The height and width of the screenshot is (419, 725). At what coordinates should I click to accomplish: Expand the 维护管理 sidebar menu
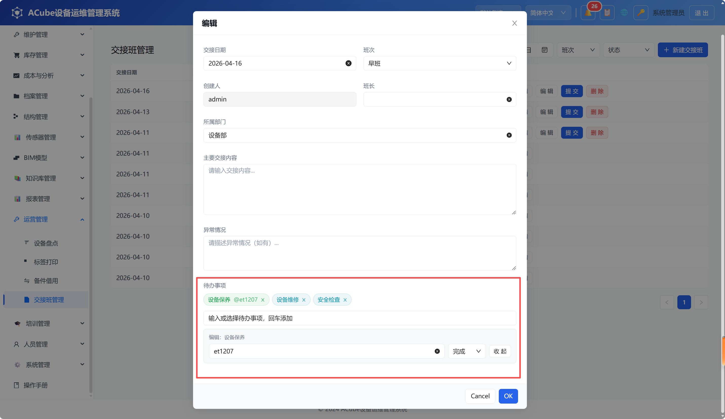tap(49, 34)
